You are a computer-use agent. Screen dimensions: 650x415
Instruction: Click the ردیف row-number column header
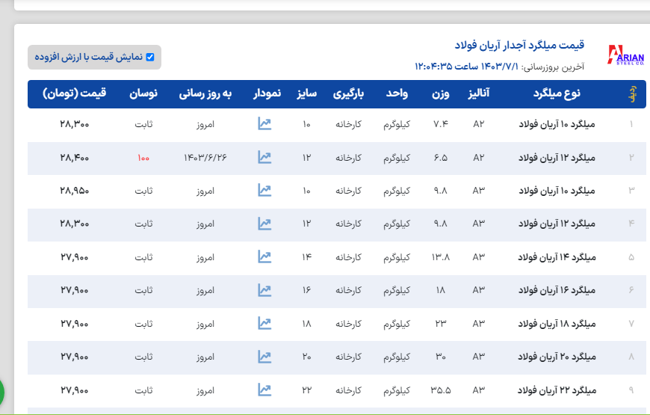632,94
